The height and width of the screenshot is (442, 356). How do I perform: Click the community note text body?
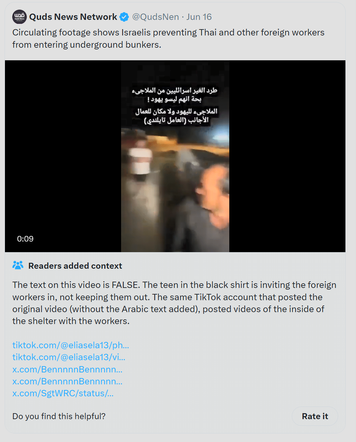[x=174, y=303]
